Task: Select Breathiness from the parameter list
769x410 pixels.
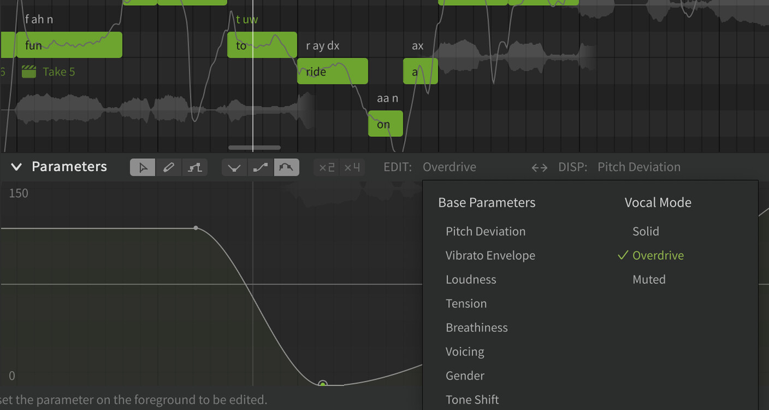Action: click(x=476, y=327)
